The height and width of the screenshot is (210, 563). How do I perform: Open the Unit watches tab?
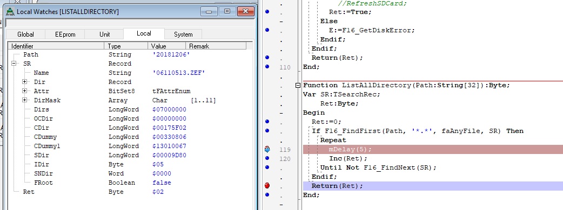tap(104, 34)
